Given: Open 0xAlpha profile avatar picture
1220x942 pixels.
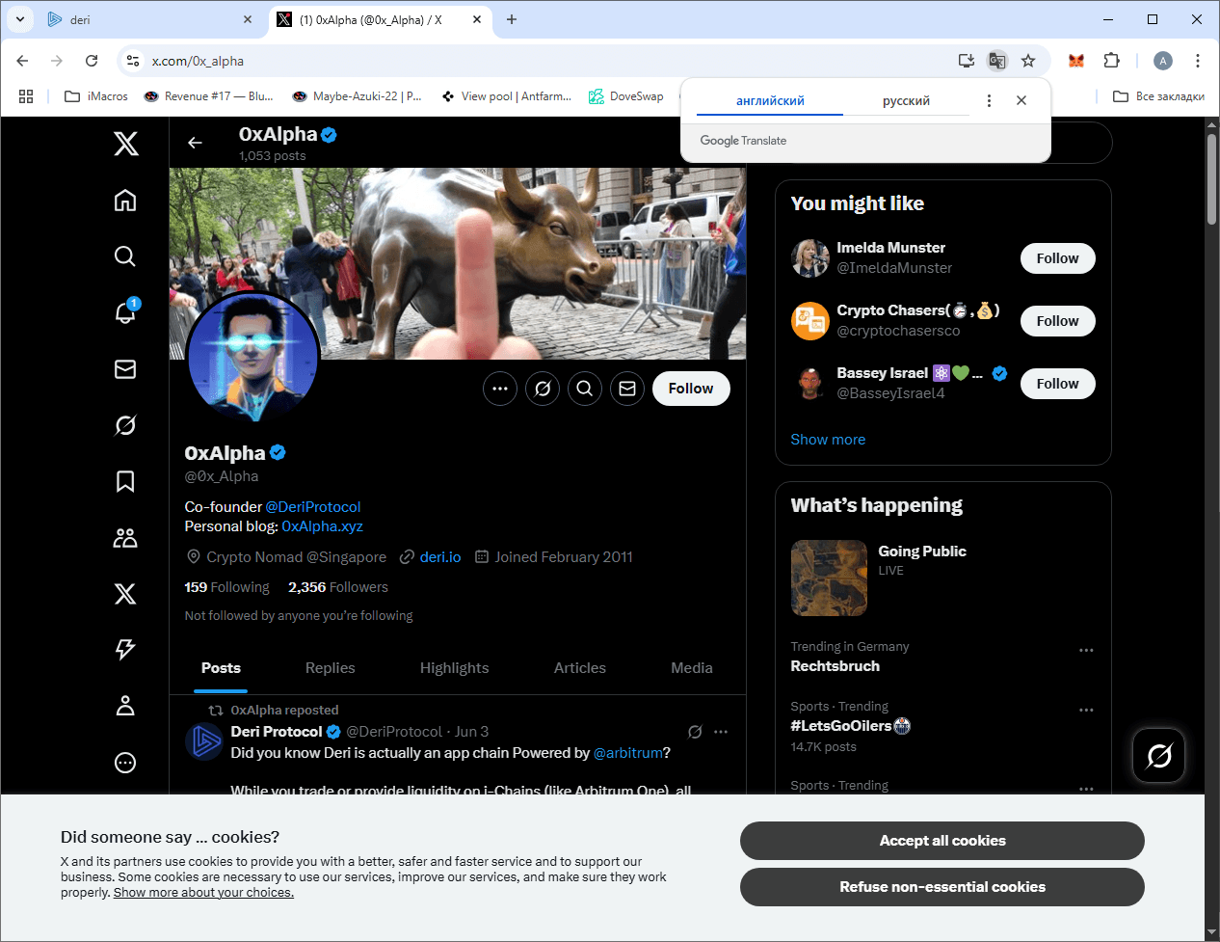Looking at the screenshot, I should coord(253,358).
